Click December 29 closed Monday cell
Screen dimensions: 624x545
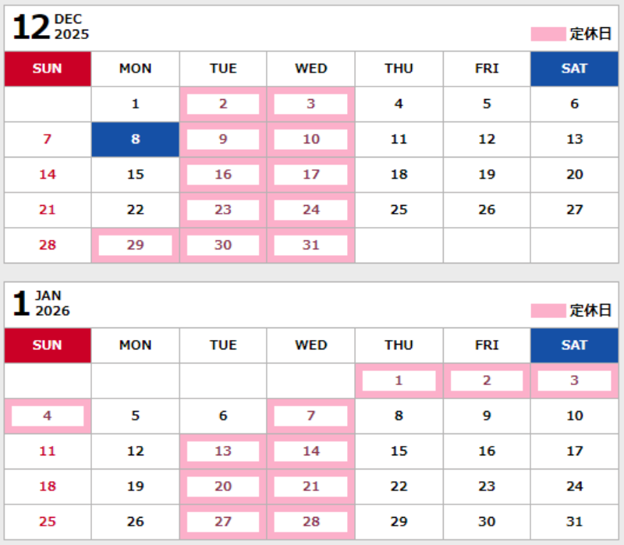pos(135,245)
